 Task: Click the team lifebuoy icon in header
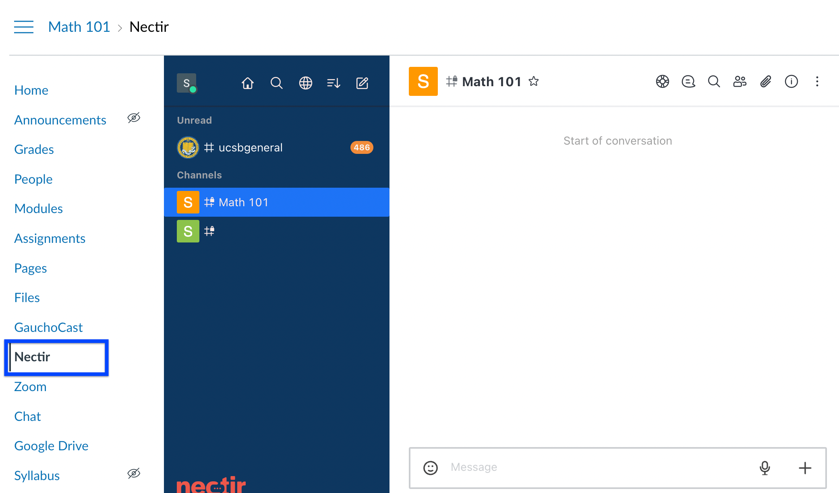click(663, 81)
